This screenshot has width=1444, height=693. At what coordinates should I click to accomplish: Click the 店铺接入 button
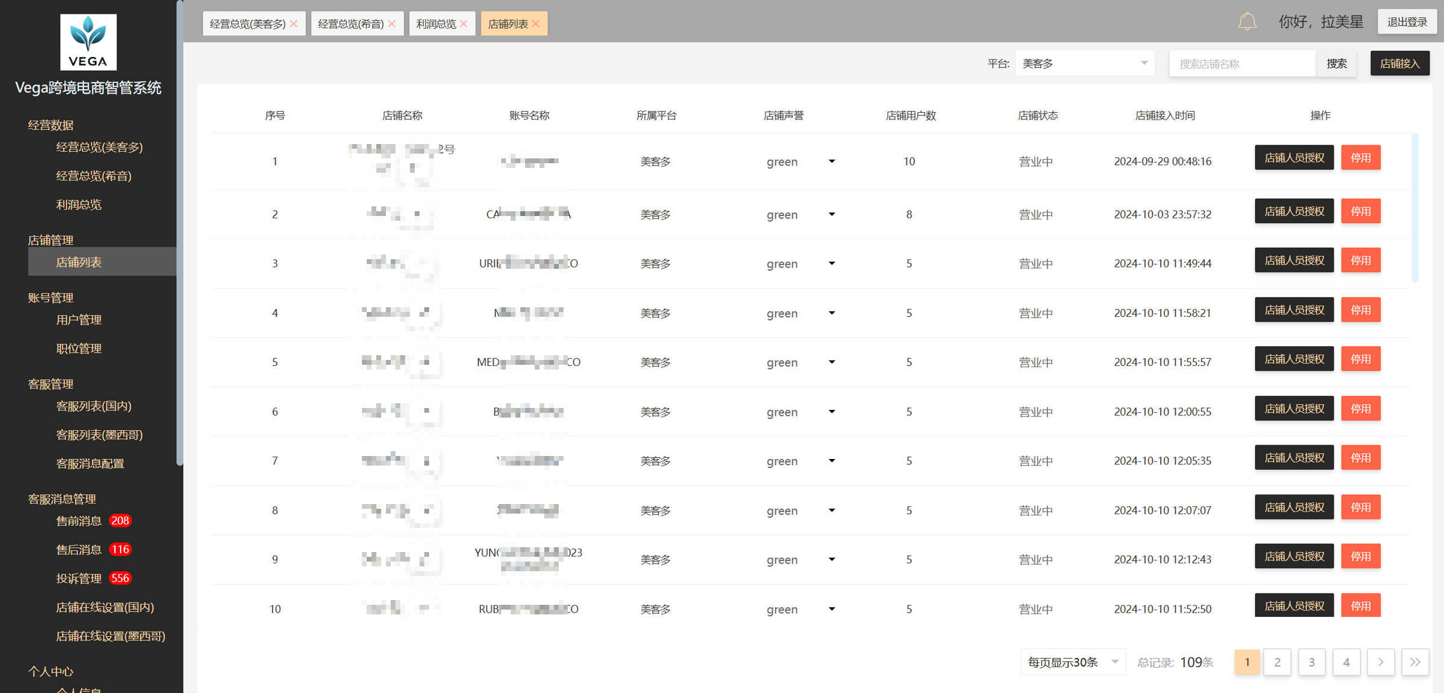click(x=1399, y=63)
